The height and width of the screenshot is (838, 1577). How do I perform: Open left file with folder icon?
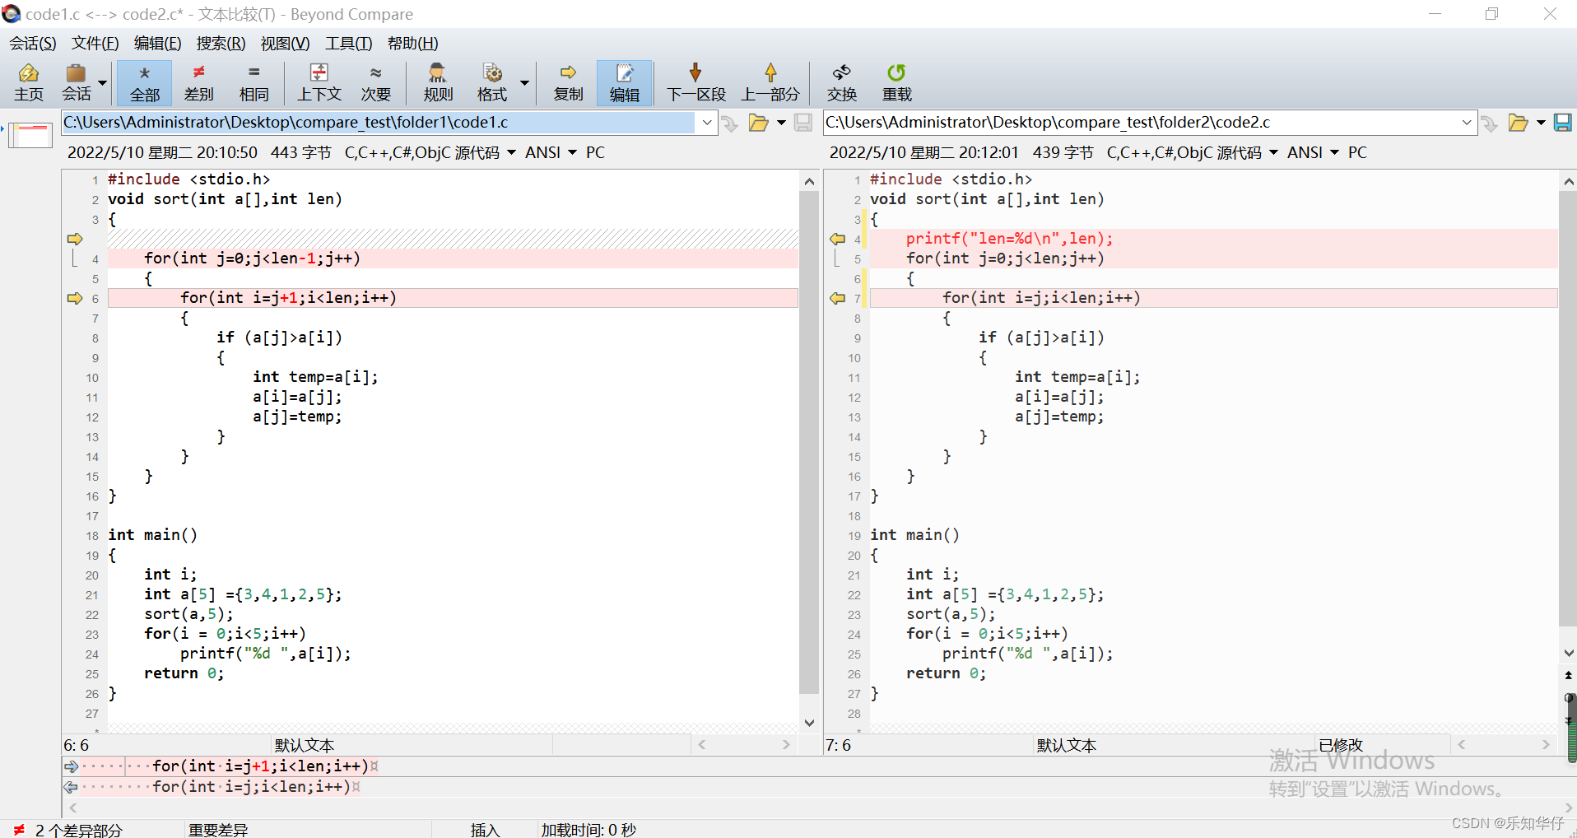click(x=758, y=123)
